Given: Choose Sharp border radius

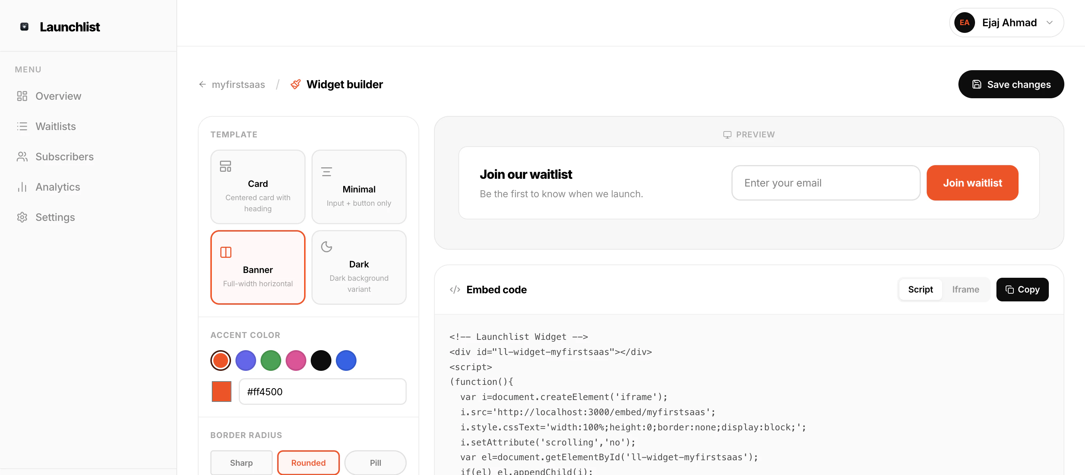Looking at the screenshot, I should pos(241,462).
